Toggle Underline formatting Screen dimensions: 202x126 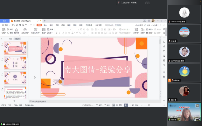pyautogui.click(x=63, y=33)
